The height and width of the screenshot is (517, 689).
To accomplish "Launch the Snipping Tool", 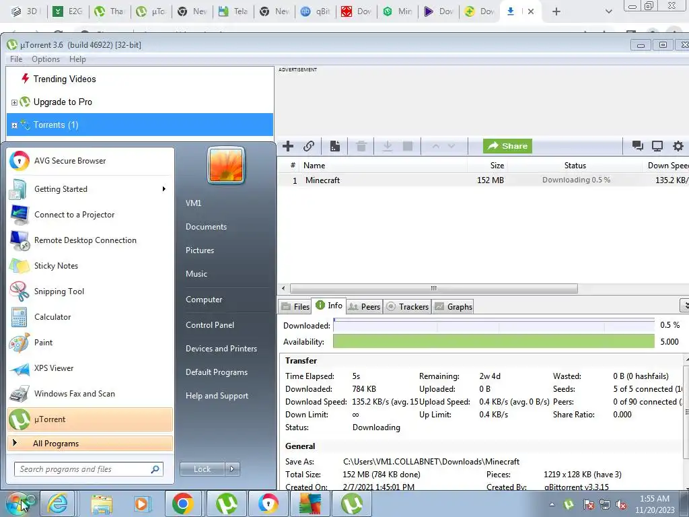I will [90, 291].
